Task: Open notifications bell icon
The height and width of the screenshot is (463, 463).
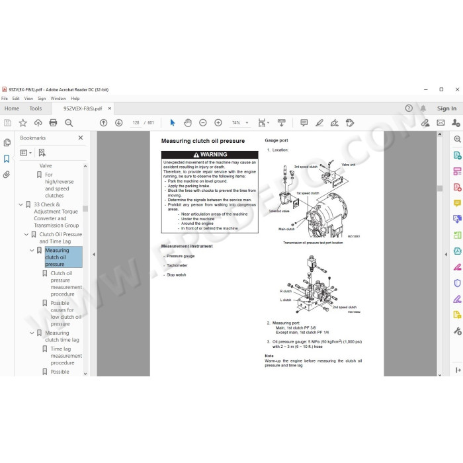Action: tap(423, 108)
